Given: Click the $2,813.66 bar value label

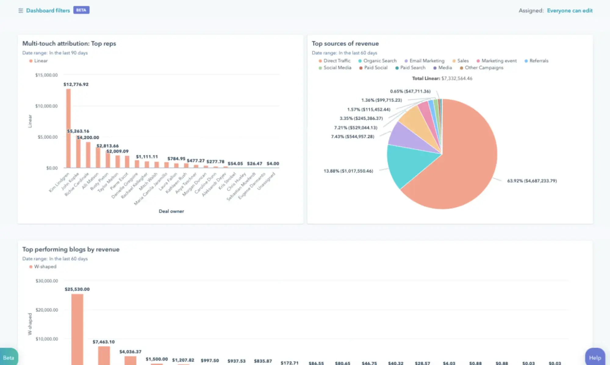Looking at the screenshot, I should (x=107, y=146).
